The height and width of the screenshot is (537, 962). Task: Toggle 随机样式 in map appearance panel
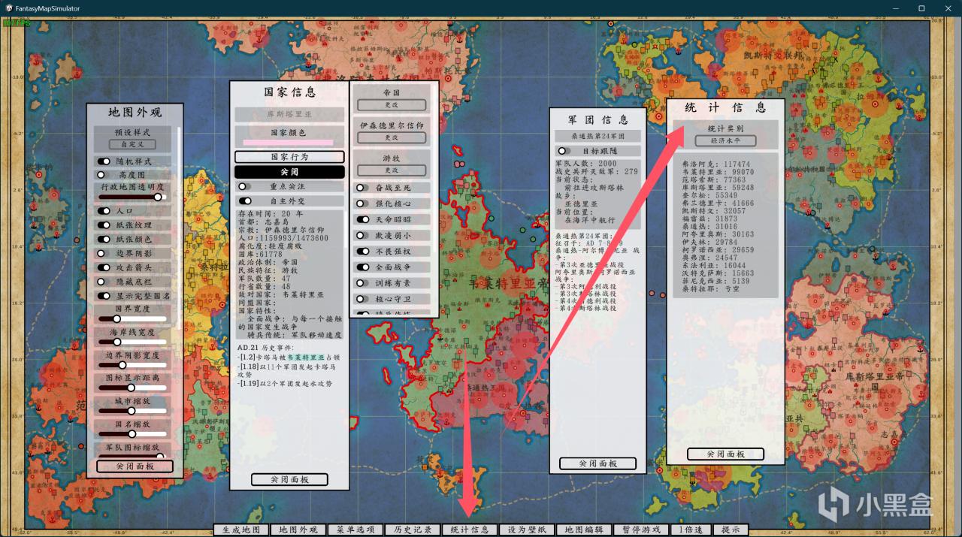pyautogui.click(x=104, y=161)
